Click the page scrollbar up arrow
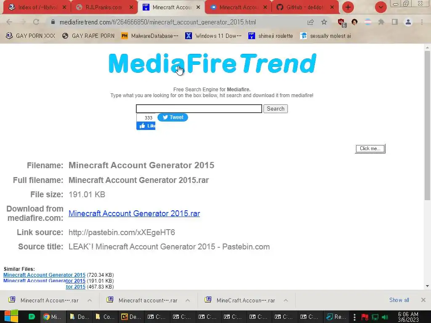This screenshot has height=323, width=431. 427,47
